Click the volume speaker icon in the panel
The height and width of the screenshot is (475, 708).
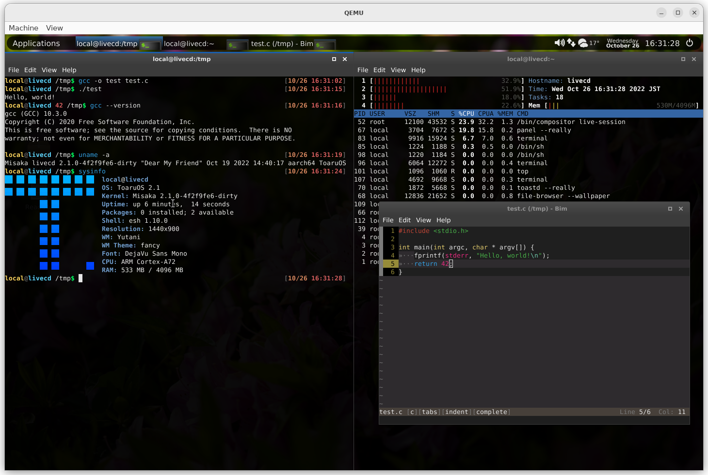(559, 43)
